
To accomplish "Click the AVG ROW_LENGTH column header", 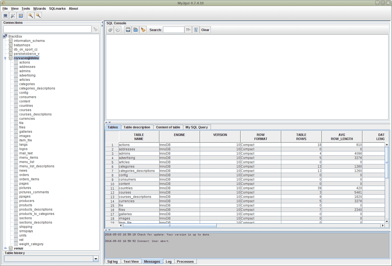I will (x=342, y=137).
